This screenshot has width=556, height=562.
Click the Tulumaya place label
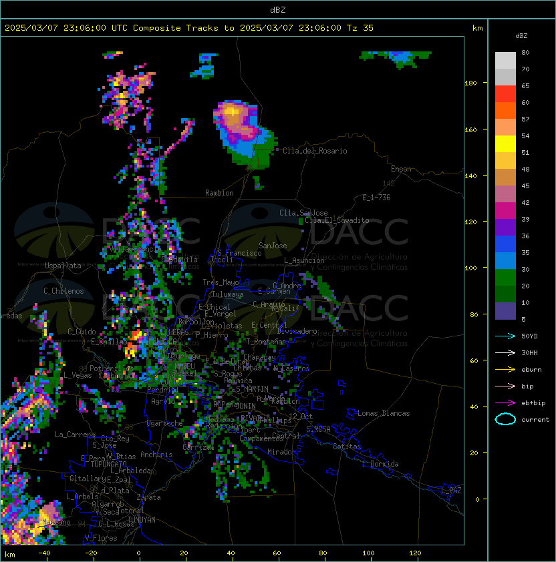[228, 294]
